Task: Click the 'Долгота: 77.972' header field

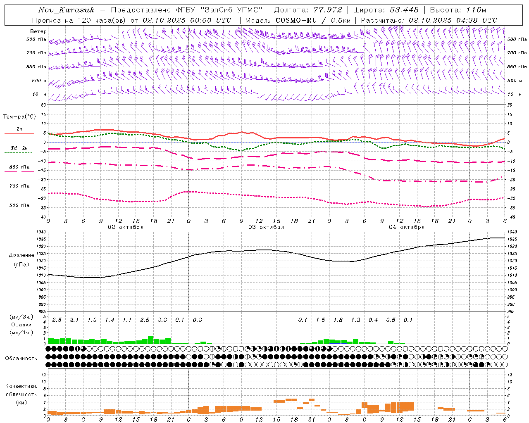Action: [x=308, y=10]
